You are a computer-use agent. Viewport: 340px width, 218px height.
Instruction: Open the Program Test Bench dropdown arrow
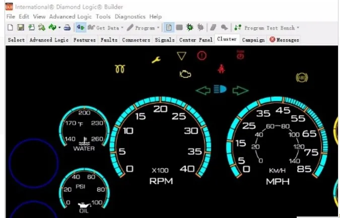tap(298, 28)
